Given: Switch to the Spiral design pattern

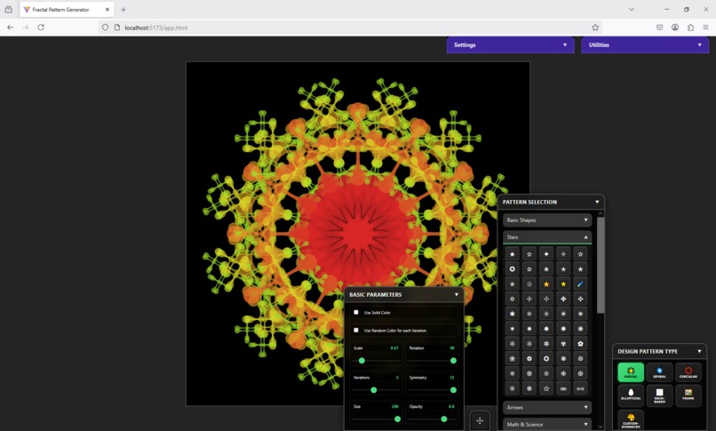Looking at the screenshot, I should tap(659, 372).
